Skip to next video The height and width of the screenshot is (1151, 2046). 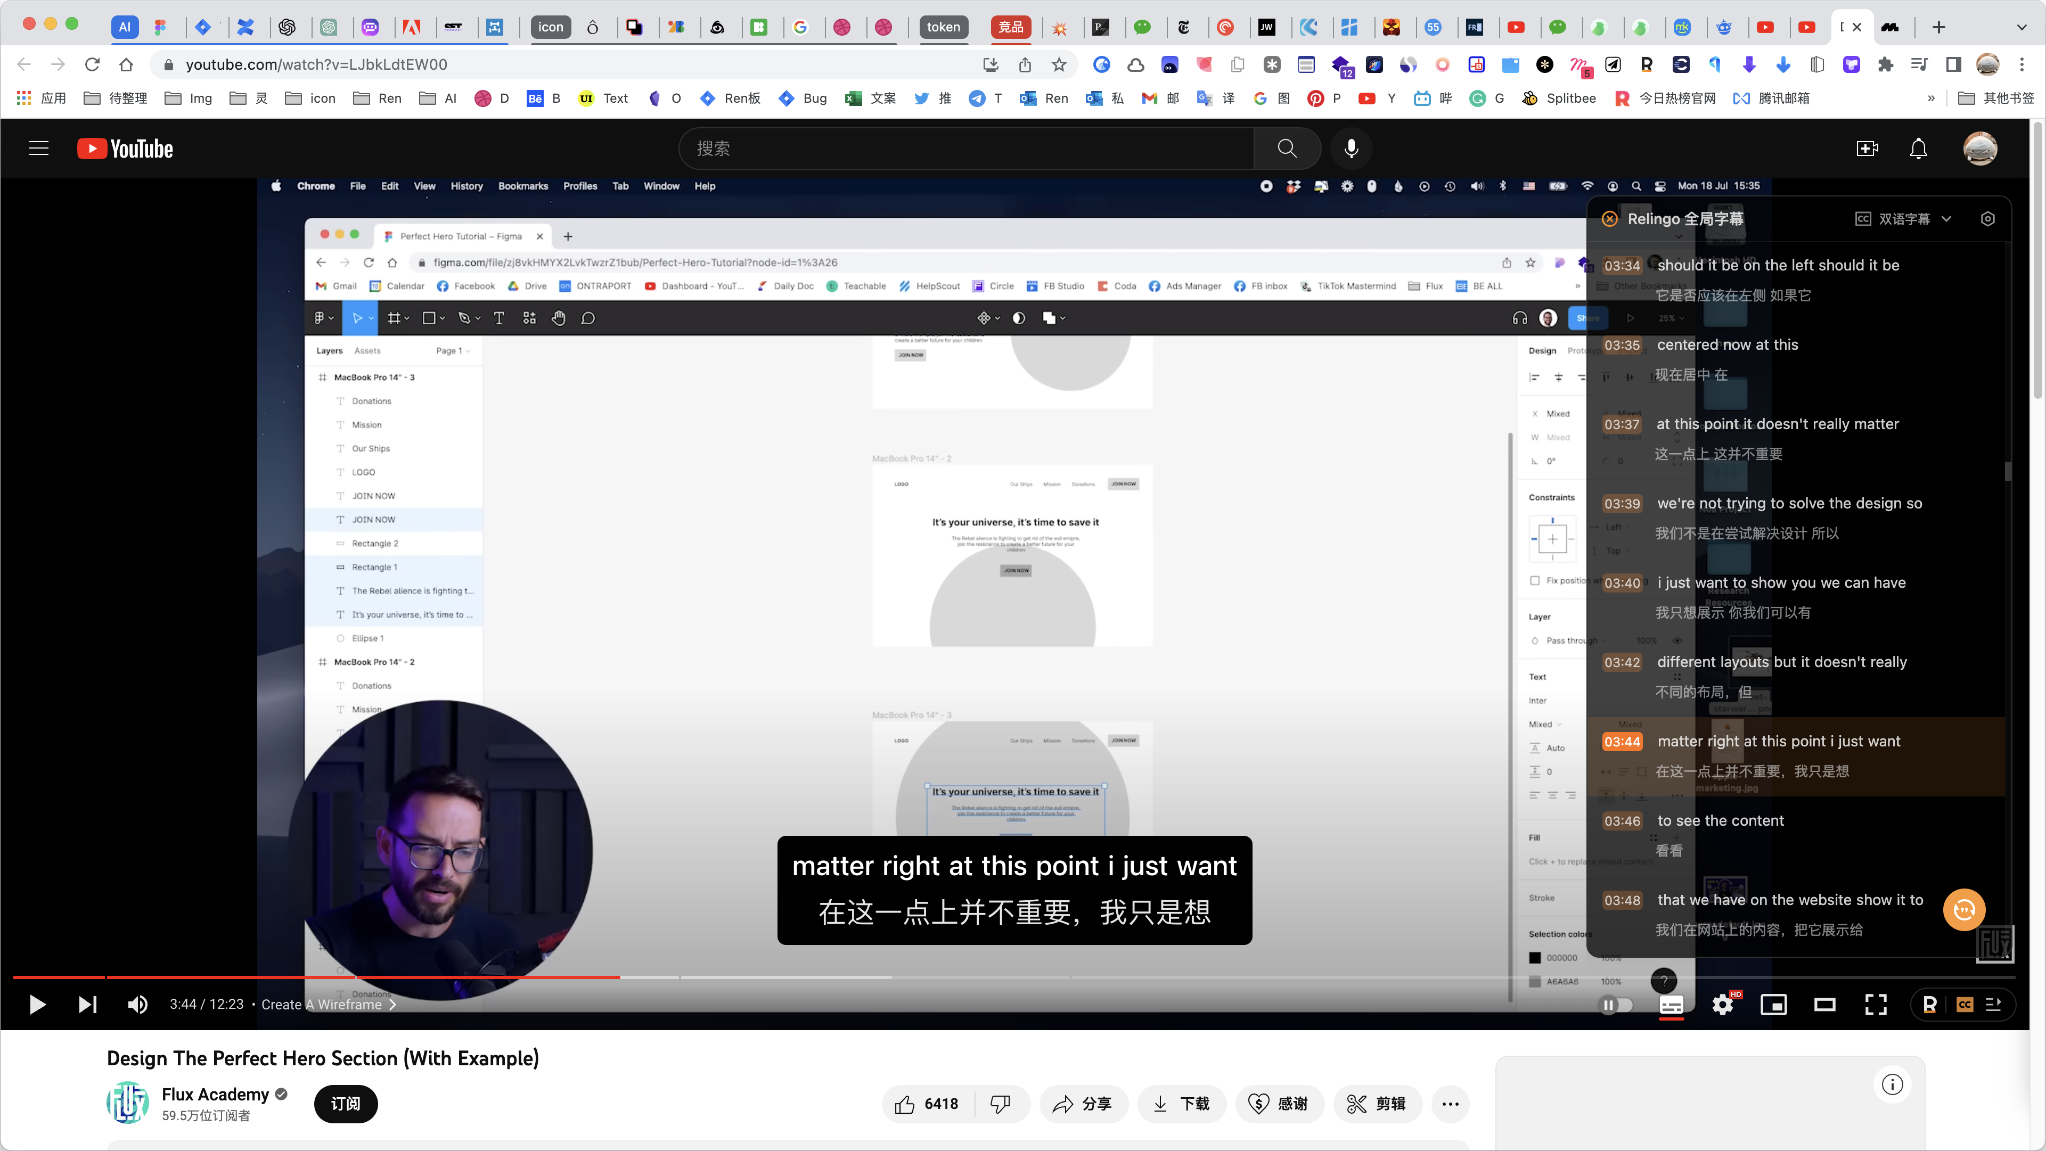(87, 1005)
